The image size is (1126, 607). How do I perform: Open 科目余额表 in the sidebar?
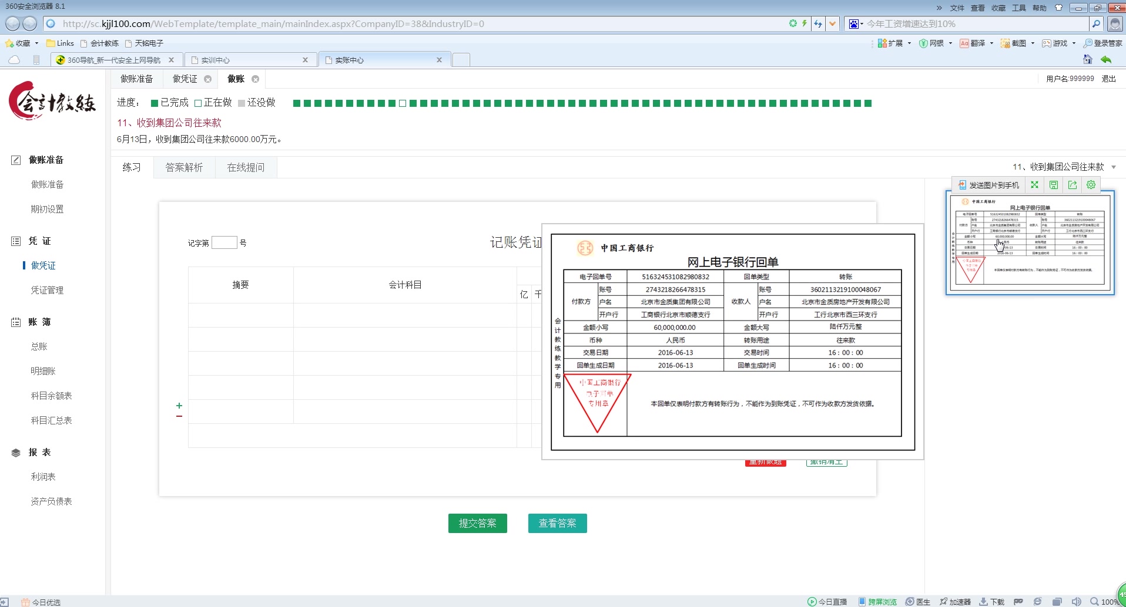coord(51,396)
